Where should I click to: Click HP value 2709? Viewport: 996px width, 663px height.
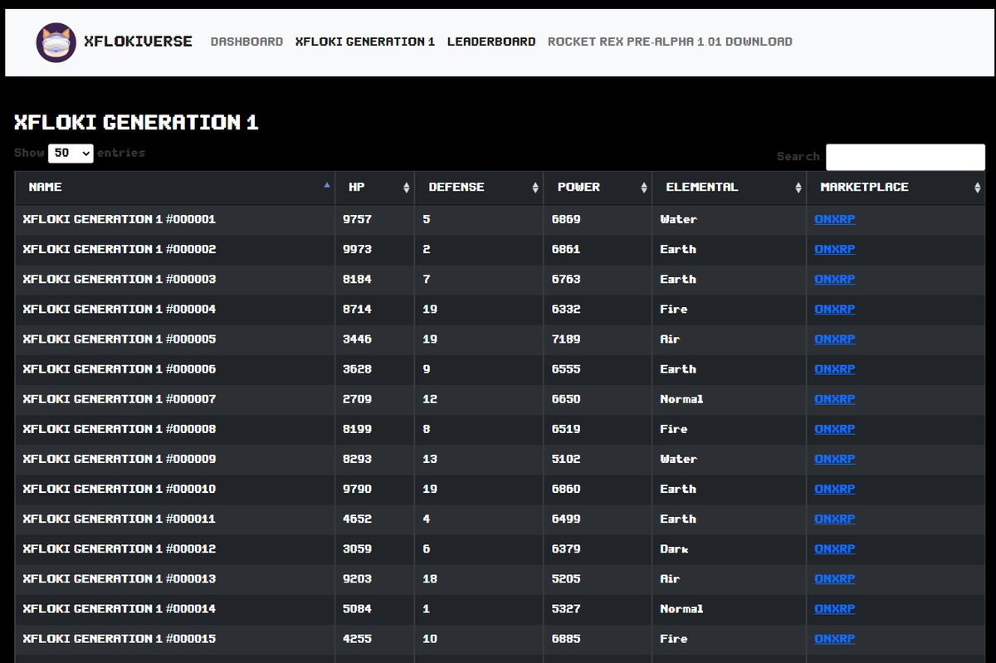click(357, 399)
